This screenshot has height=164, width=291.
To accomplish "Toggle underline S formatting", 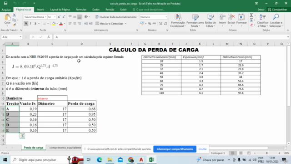I will point(35,24).
